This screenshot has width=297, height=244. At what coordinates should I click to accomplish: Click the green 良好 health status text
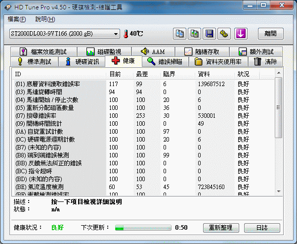point(58,228)
